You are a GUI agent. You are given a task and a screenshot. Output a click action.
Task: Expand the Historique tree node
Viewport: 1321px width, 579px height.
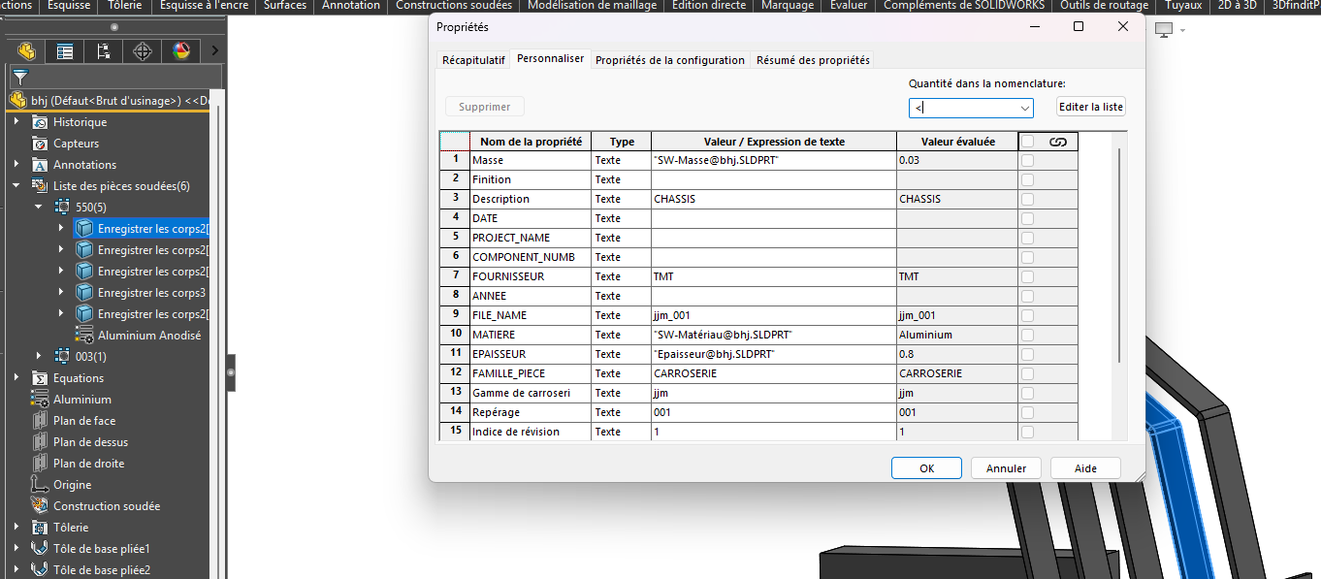click(16, 122)
